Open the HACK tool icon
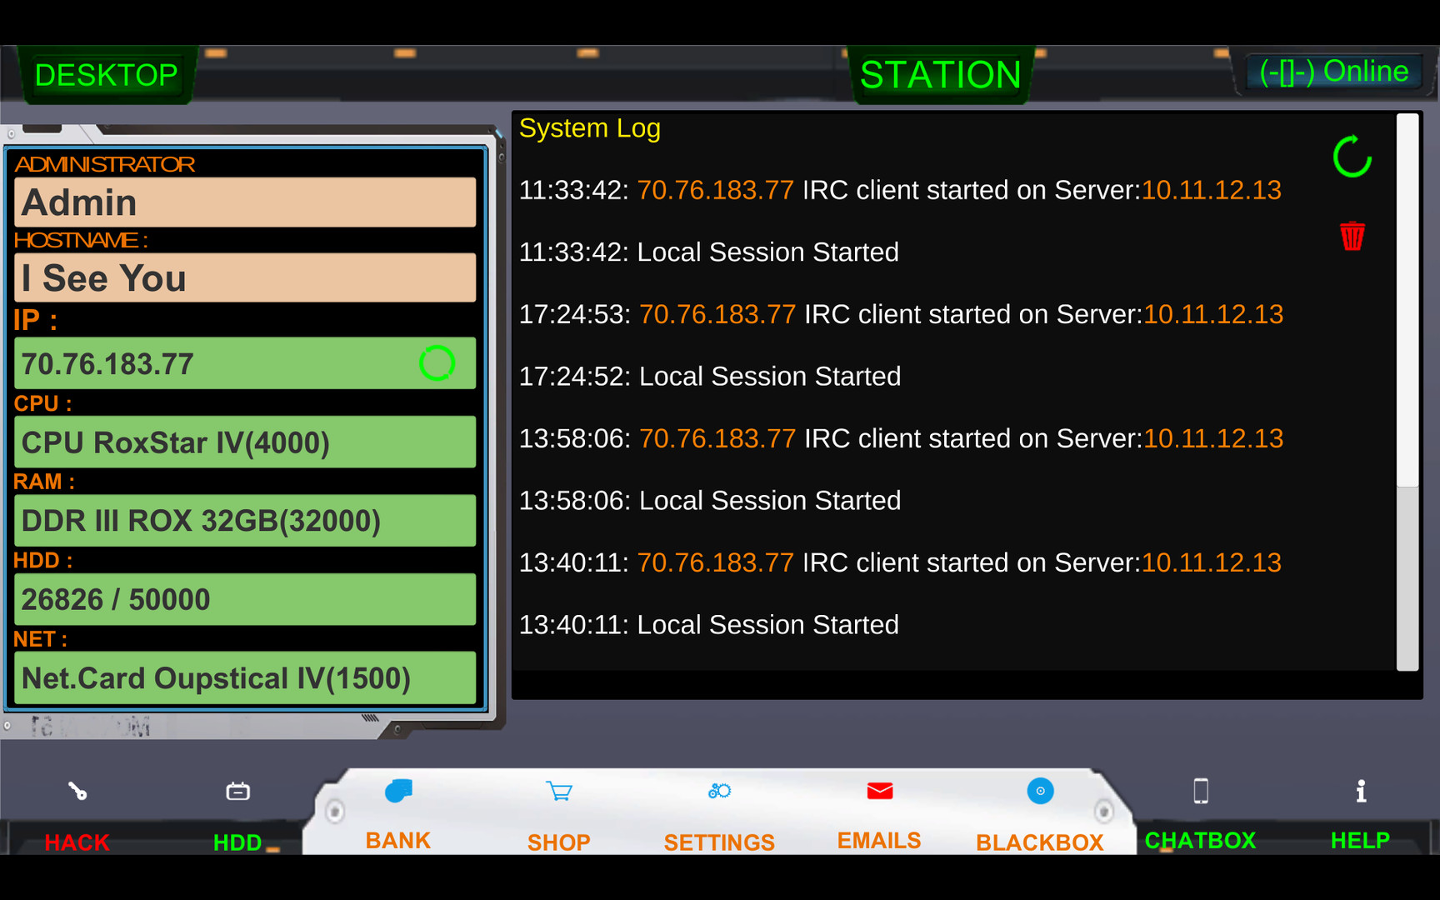Screen dimensions: 1440x900 [77, 792]
